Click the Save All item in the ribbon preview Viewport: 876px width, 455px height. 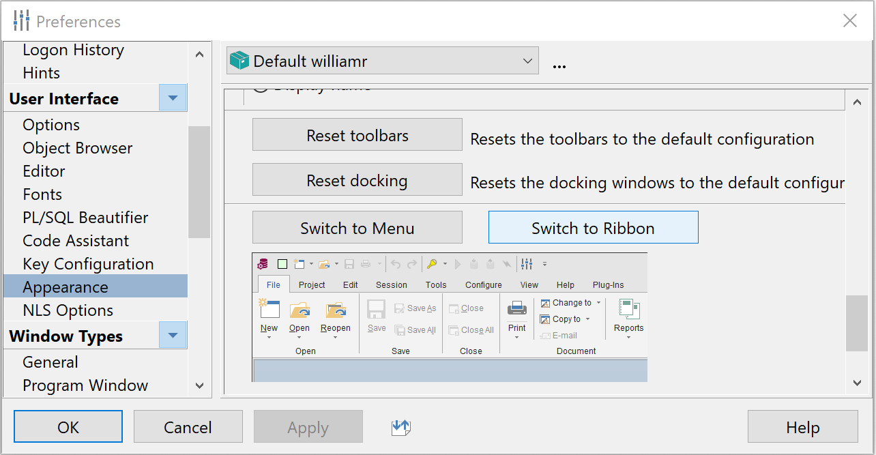pyautogui.click(x=415, y=330)
